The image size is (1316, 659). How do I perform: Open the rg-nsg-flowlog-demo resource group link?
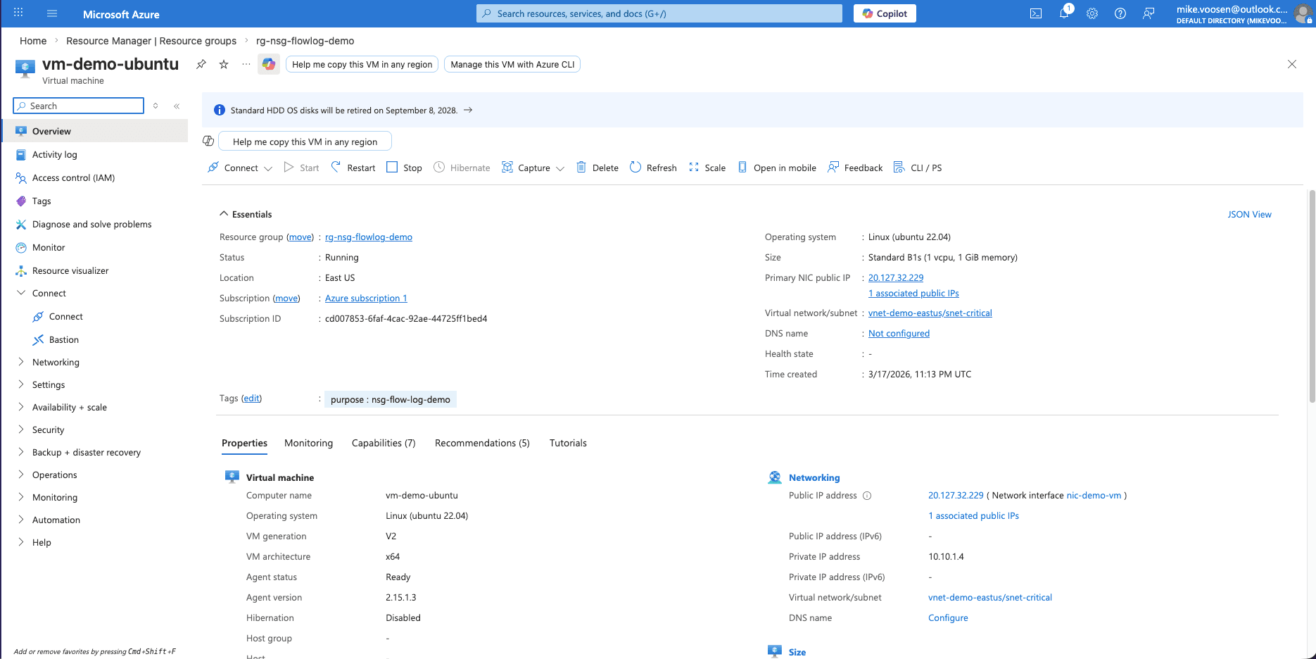(x=369, y=237)
